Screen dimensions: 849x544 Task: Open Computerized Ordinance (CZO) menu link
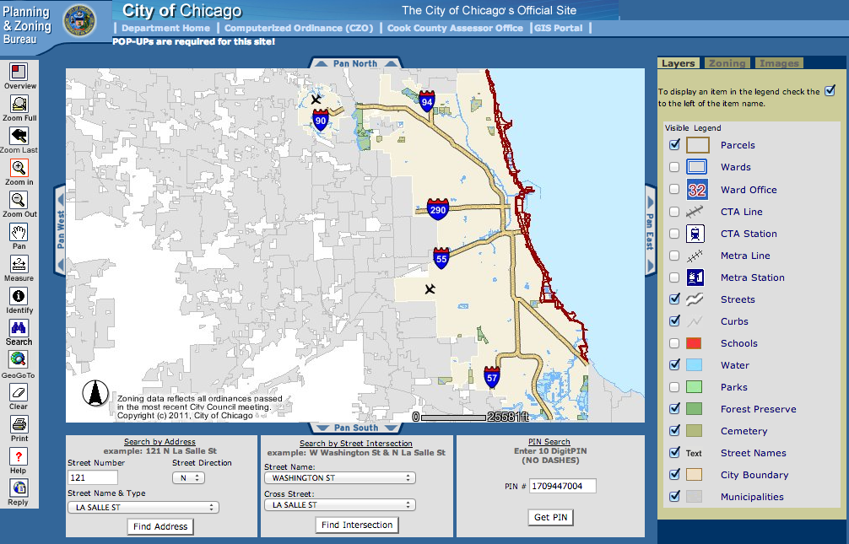[299, 28]
